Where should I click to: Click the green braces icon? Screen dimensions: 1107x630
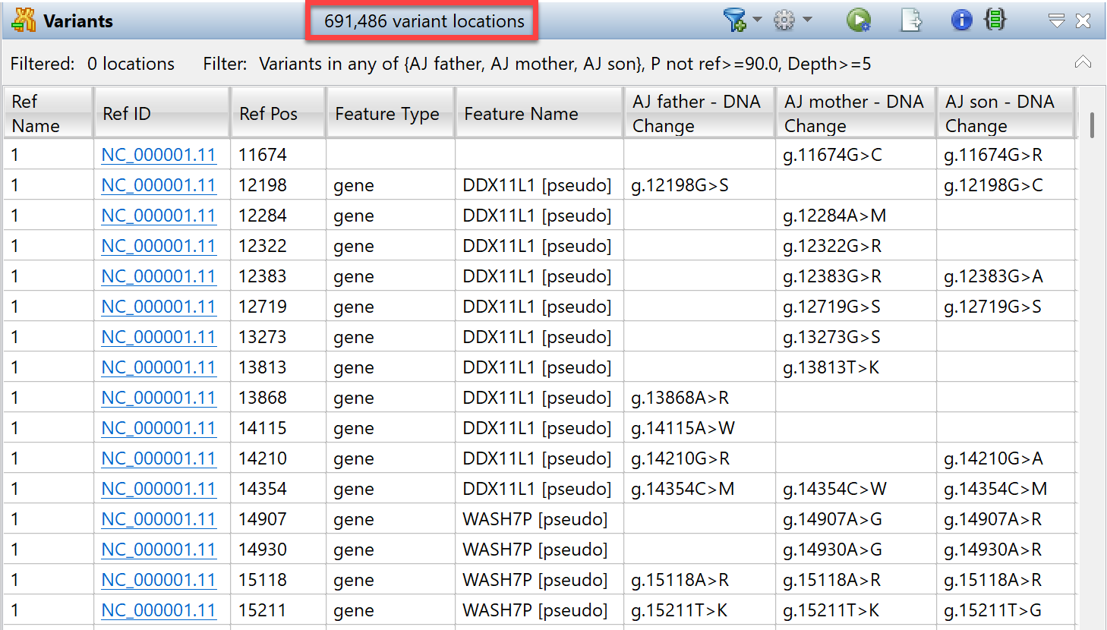click(995, 19)
